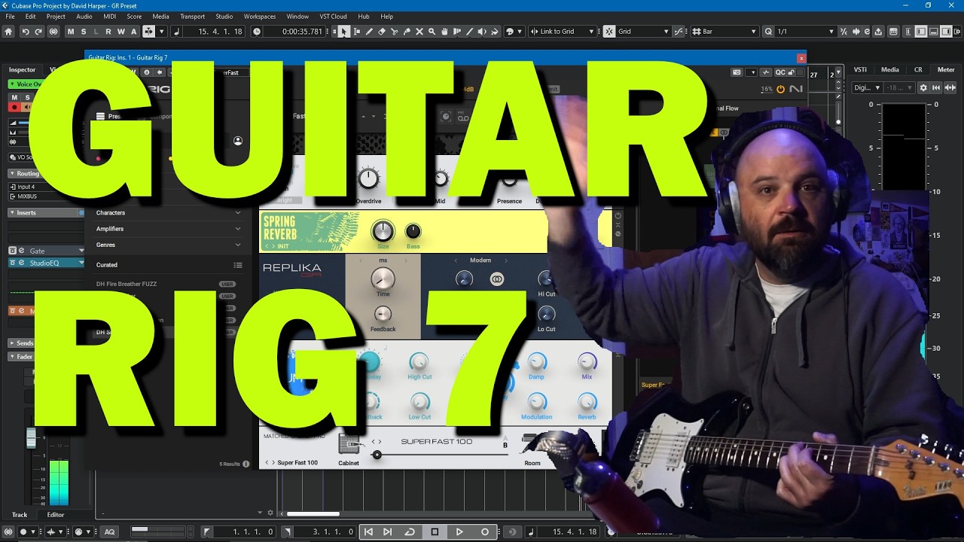This screenshot has width=964, height=542.
Task: Select the Draw pencil tool
Action: pyautogui.click(x=369, y=32)
